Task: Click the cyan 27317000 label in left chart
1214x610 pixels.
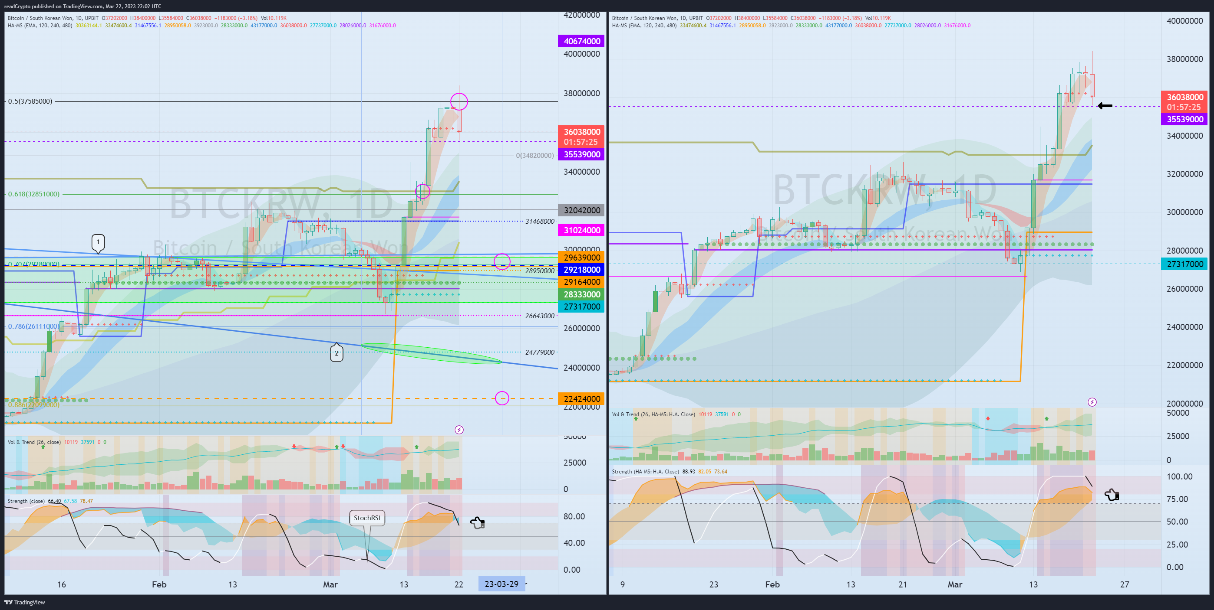Action: 581,307
